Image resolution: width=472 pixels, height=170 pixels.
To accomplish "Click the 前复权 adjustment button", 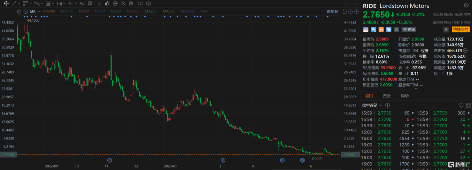I will [332, 11].
